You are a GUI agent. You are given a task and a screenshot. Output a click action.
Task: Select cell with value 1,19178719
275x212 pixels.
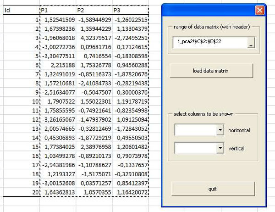(131, 101)
